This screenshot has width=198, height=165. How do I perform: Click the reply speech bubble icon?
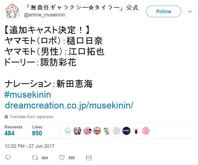(x=8, y=157)
